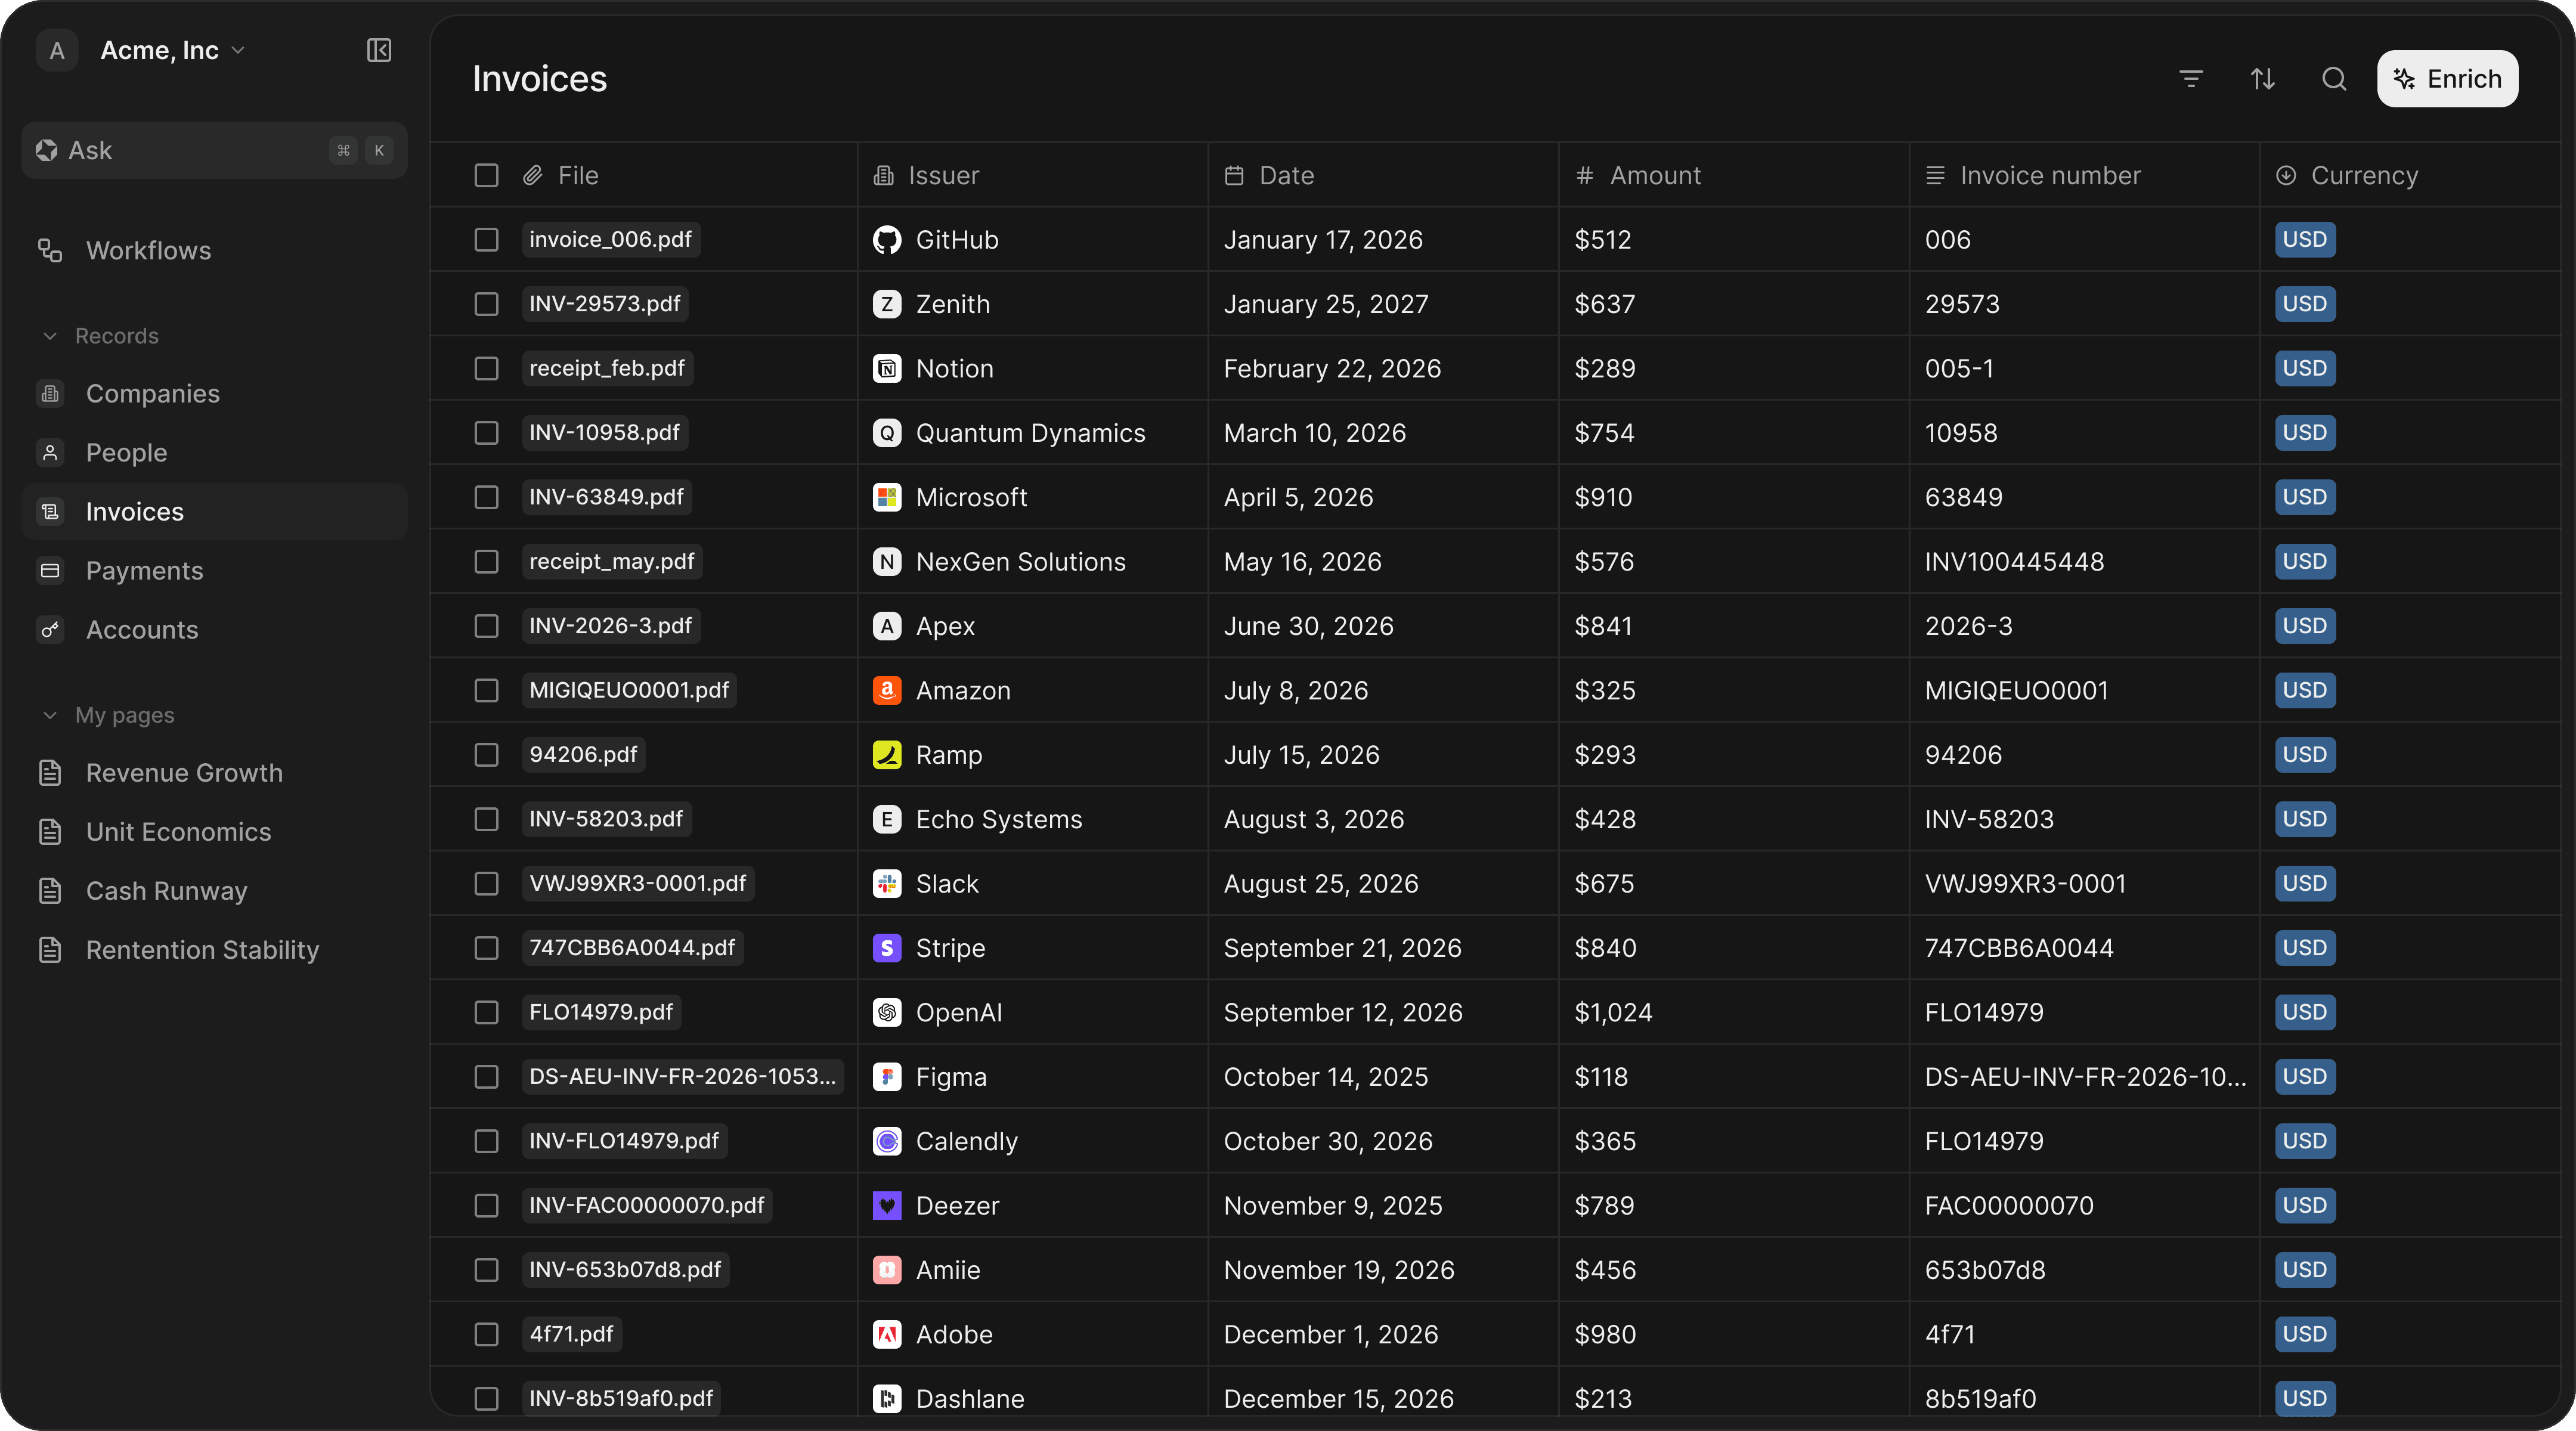The height and width of the screenshot is (1431, 2576).
Task: Click the sort arrows icon
Action: click(x=2262, y=79)
